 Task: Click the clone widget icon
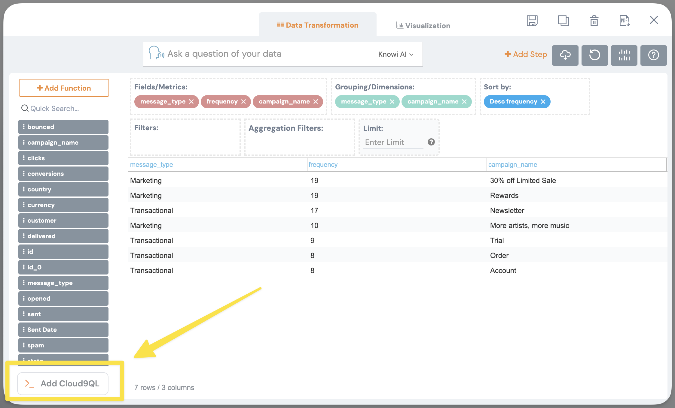(563, 21)
